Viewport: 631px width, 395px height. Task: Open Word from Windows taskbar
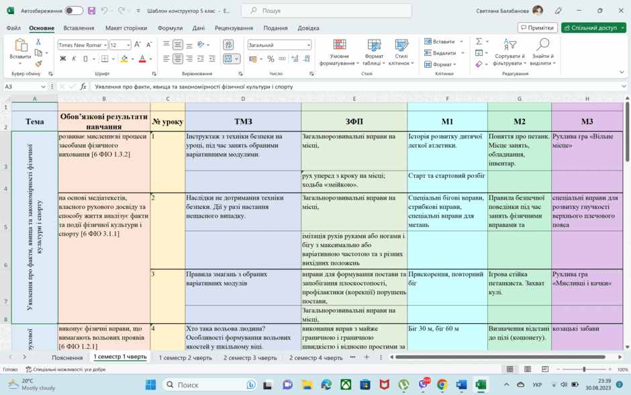pos(461,385)
